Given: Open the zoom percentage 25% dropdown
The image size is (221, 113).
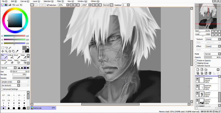Looking at the screenshot, I should (68, 5).
